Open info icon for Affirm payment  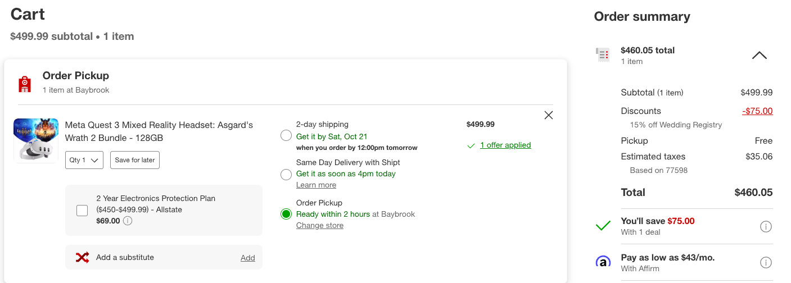(x=766, y=262)
